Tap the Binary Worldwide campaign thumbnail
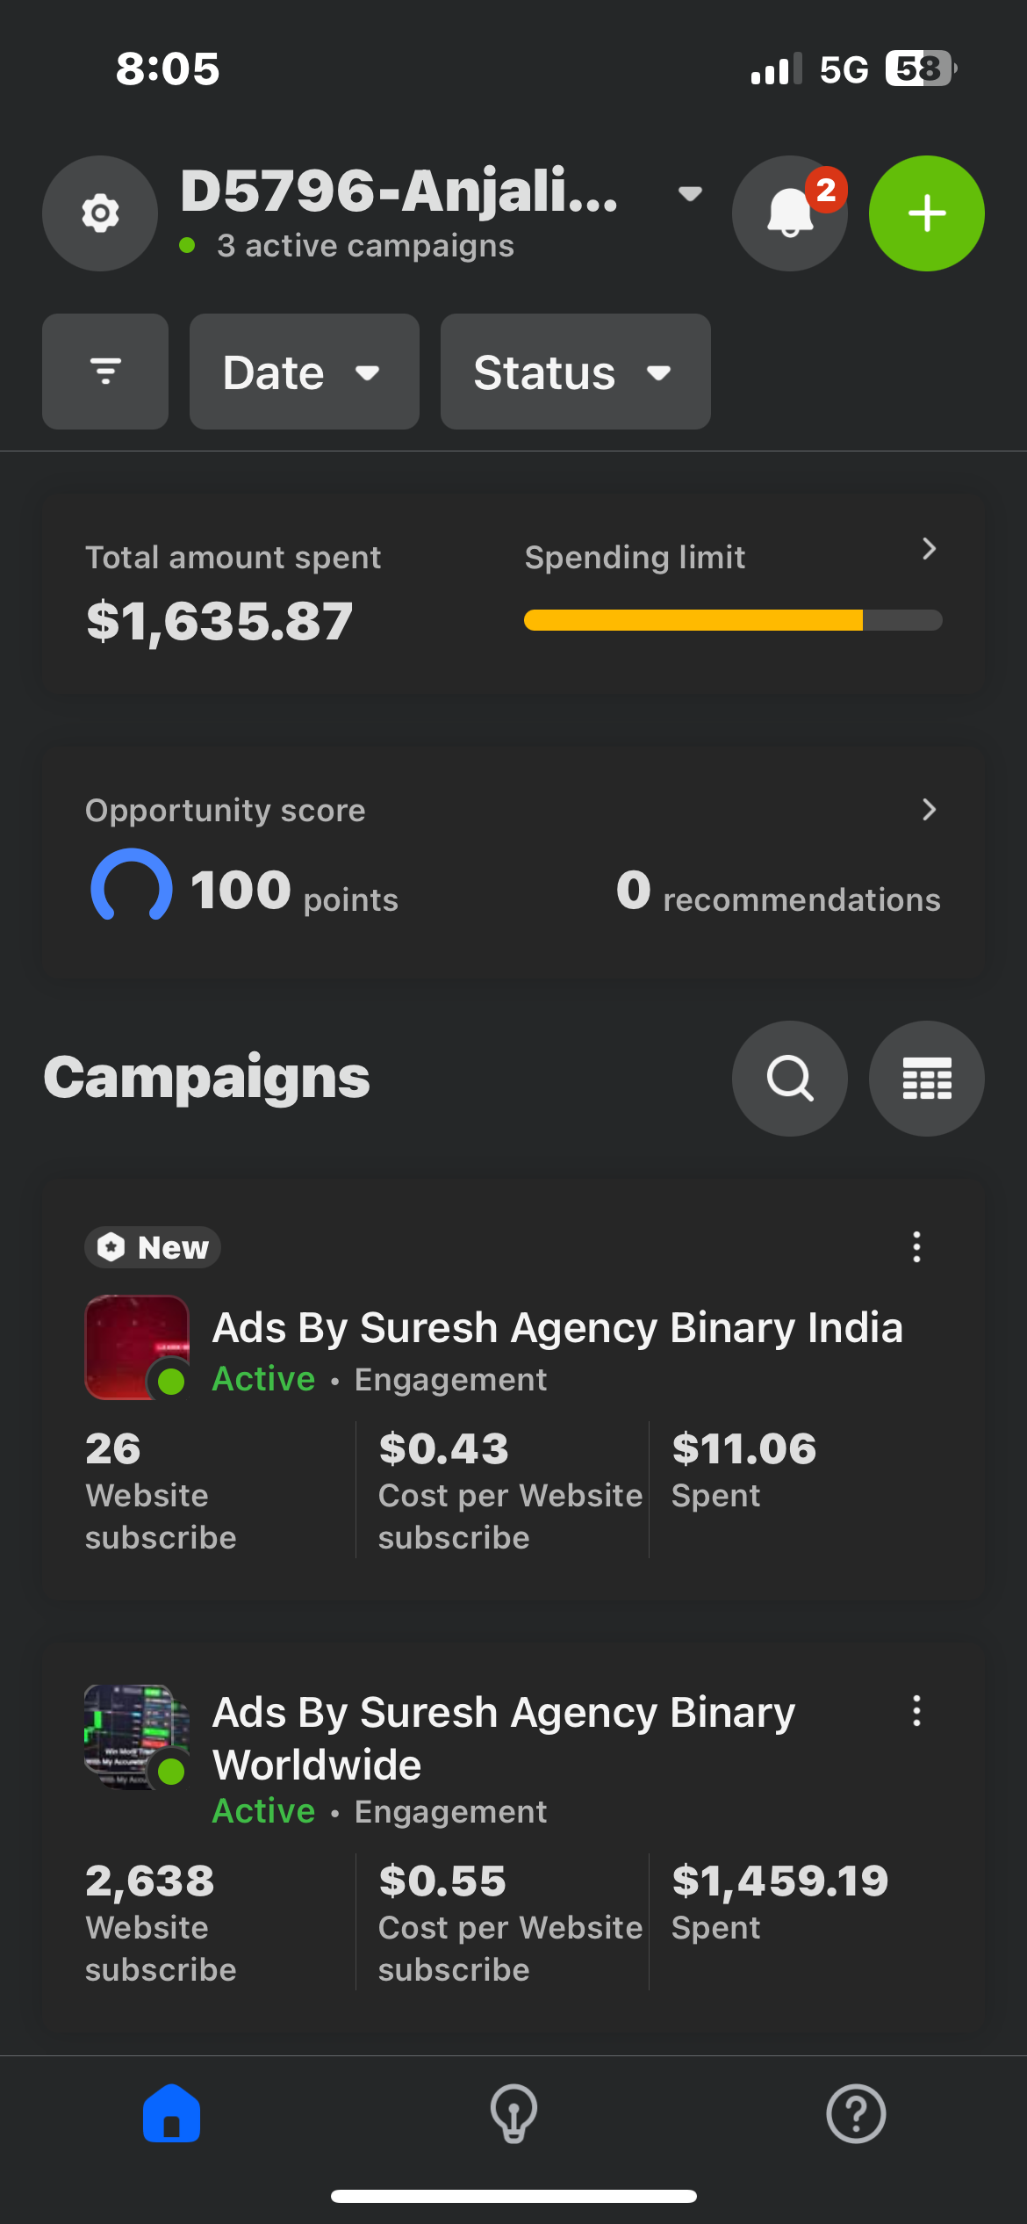The height and width of the screenshot is (2224, 1027). pyautogui.click(x=137, y=1737)
